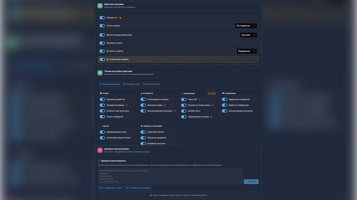Toggle the Просмотр видео switch
The image size is (357, 200).
143,105
